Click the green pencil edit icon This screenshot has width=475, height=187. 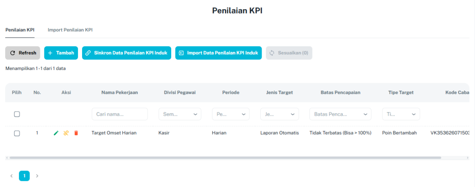[56, 133]
